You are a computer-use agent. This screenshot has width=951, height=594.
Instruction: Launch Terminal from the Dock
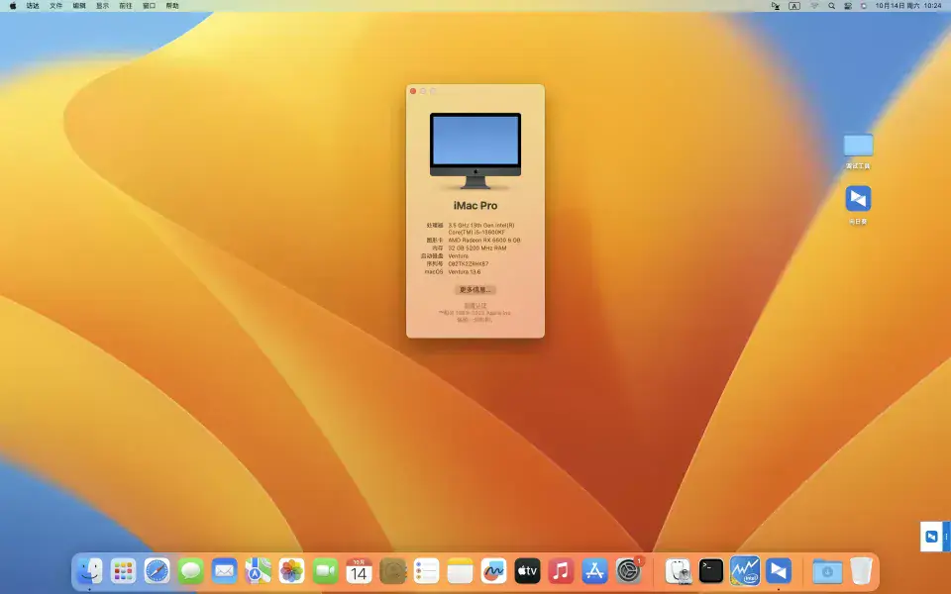click(711, 571)
